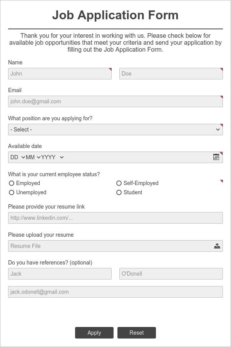
Task: Click the Doe last name field
Action: [x=171, y=73]
